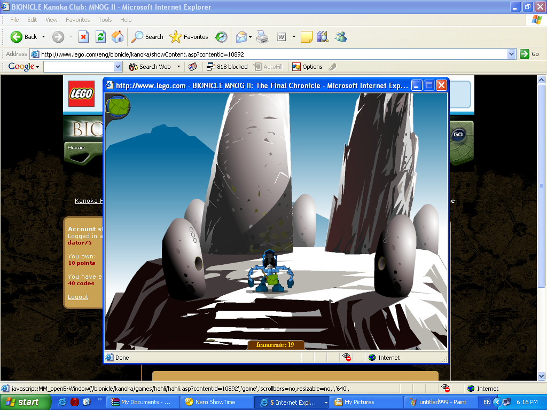
Task: Expand the Internet Explorer taskbar group arrow
Action: pos(326,403)
